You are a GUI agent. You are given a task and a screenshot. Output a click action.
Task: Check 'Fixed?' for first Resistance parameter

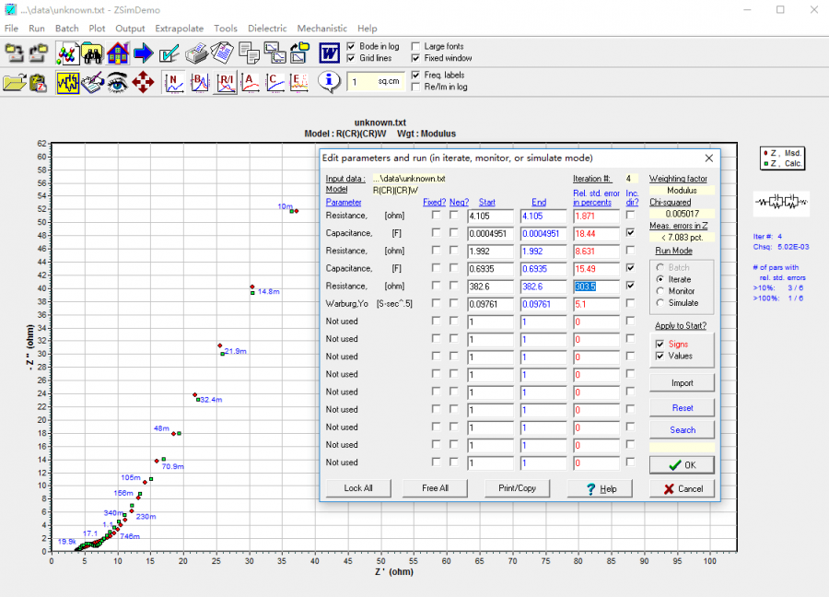click(436, 216)
